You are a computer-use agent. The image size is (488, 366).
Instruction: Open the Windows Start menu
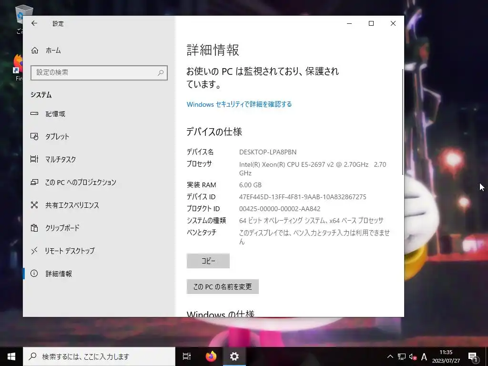click(11, 356)
